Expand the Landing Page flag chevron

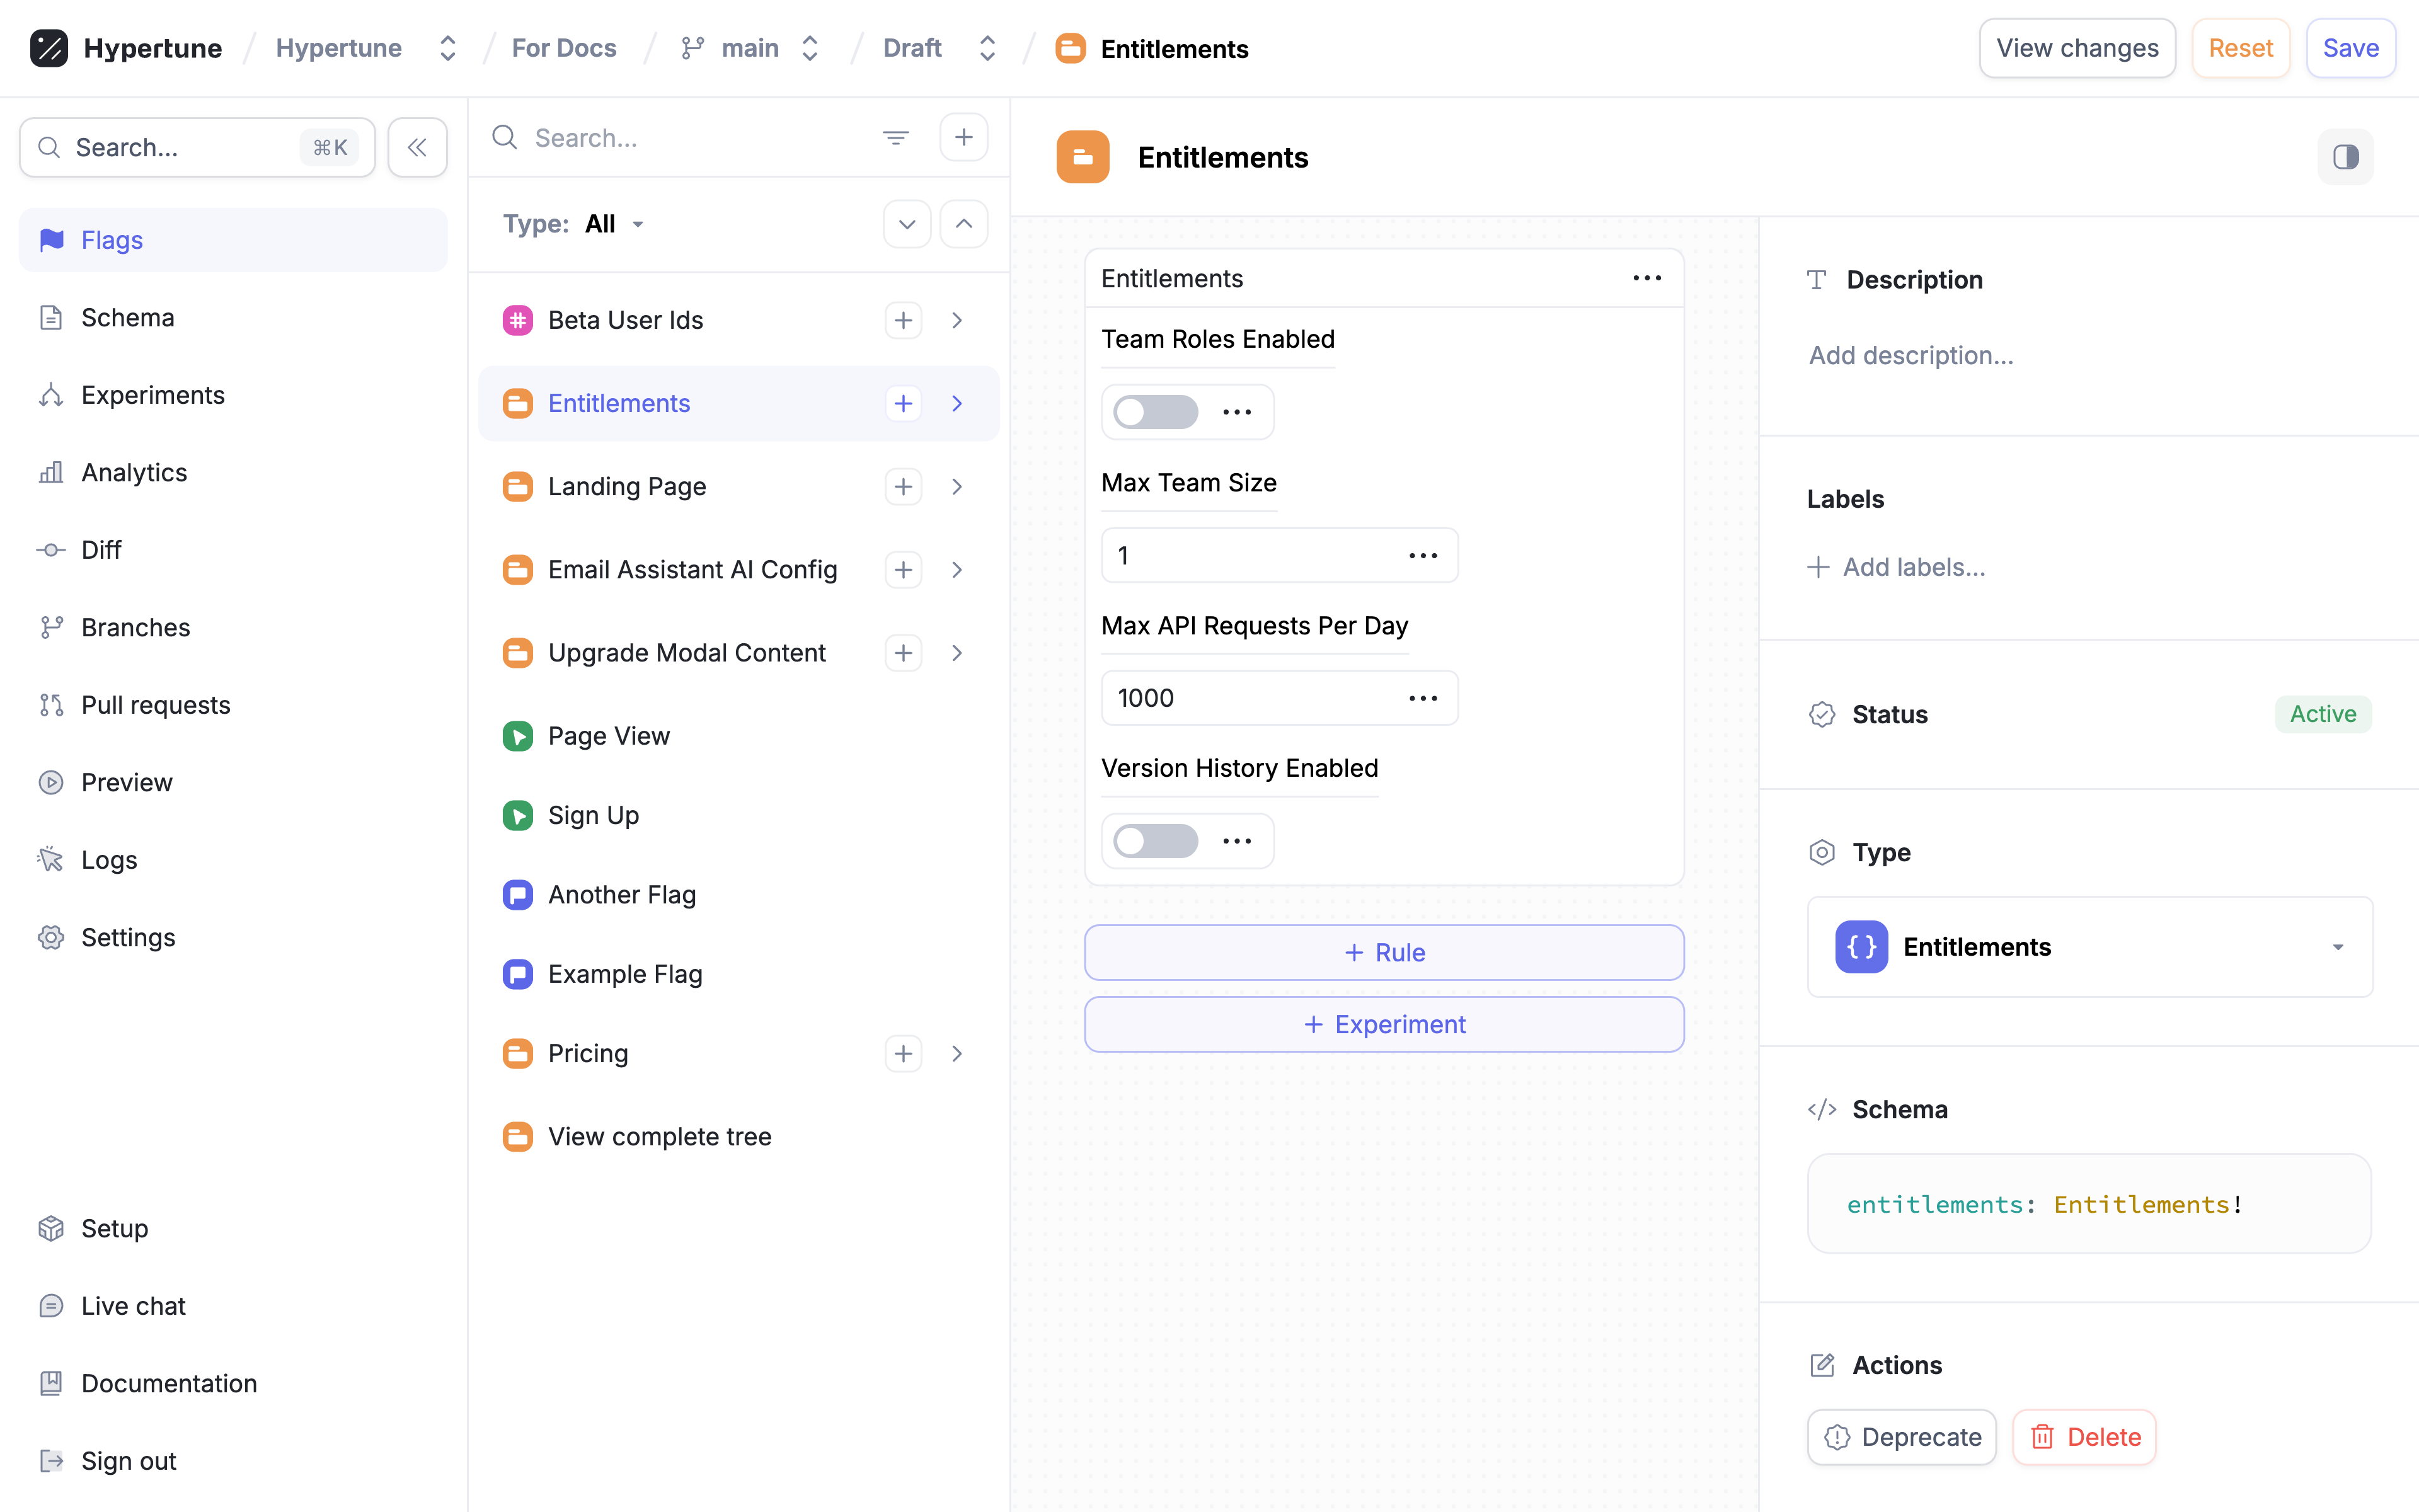click(x=957, y=487)
